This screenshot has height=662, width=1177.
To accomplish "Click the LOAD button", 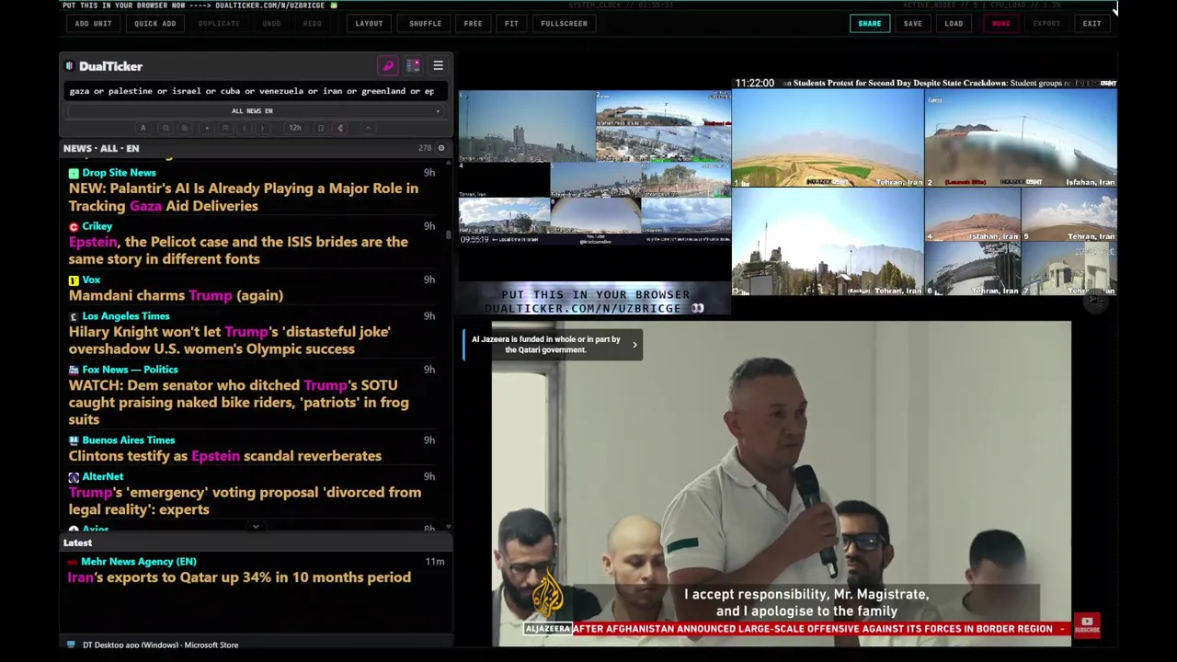I will pos(954,23).
